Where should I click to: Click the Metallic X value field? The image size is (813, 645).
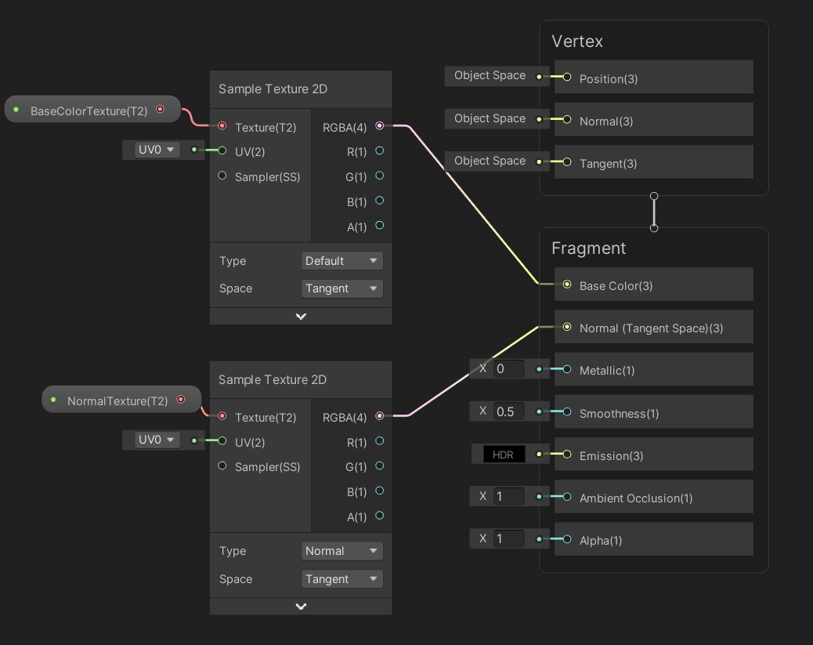508,369
